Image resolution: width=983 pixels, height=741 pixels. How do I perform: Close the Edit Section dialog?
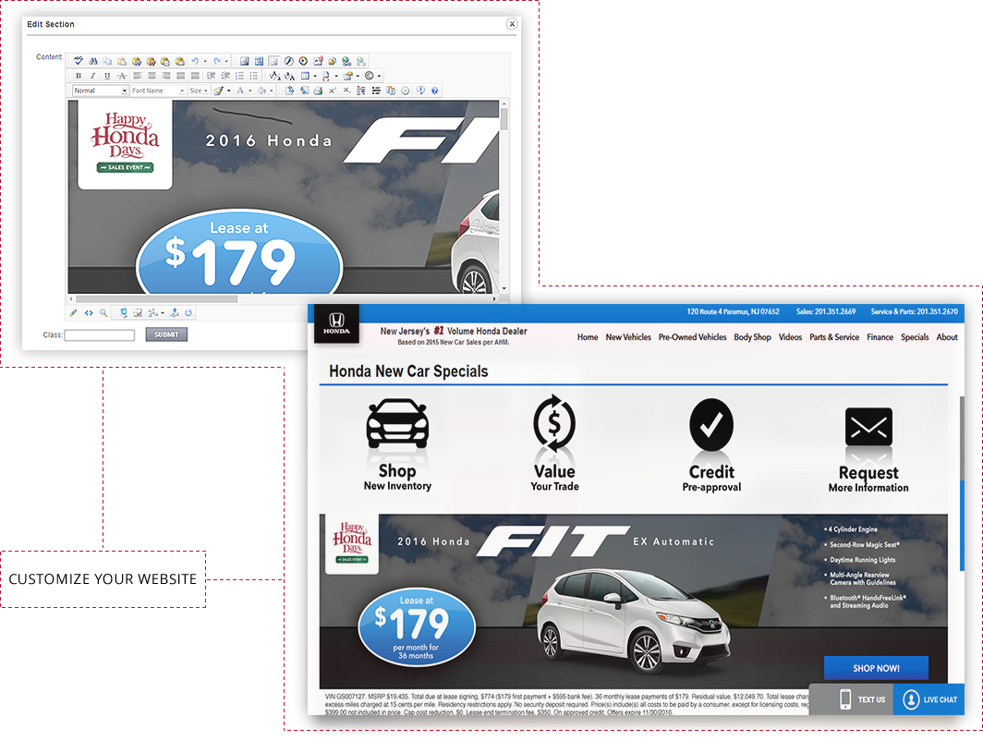(512, 25)
